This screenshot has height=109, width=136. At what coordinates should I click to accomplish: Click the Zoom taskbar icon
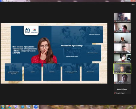(36, 107)
